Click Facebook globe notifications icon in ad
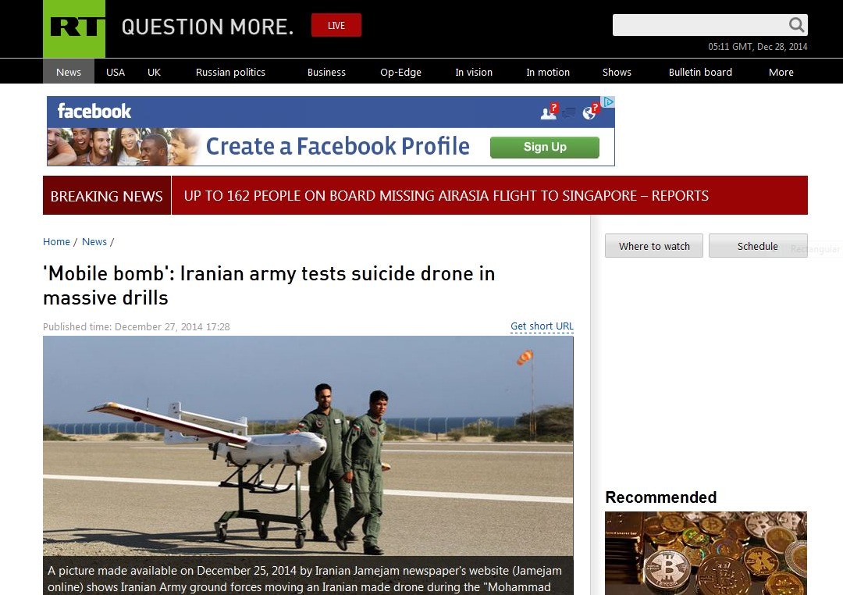This screenshot has width=843, height=595. [590, 112]
